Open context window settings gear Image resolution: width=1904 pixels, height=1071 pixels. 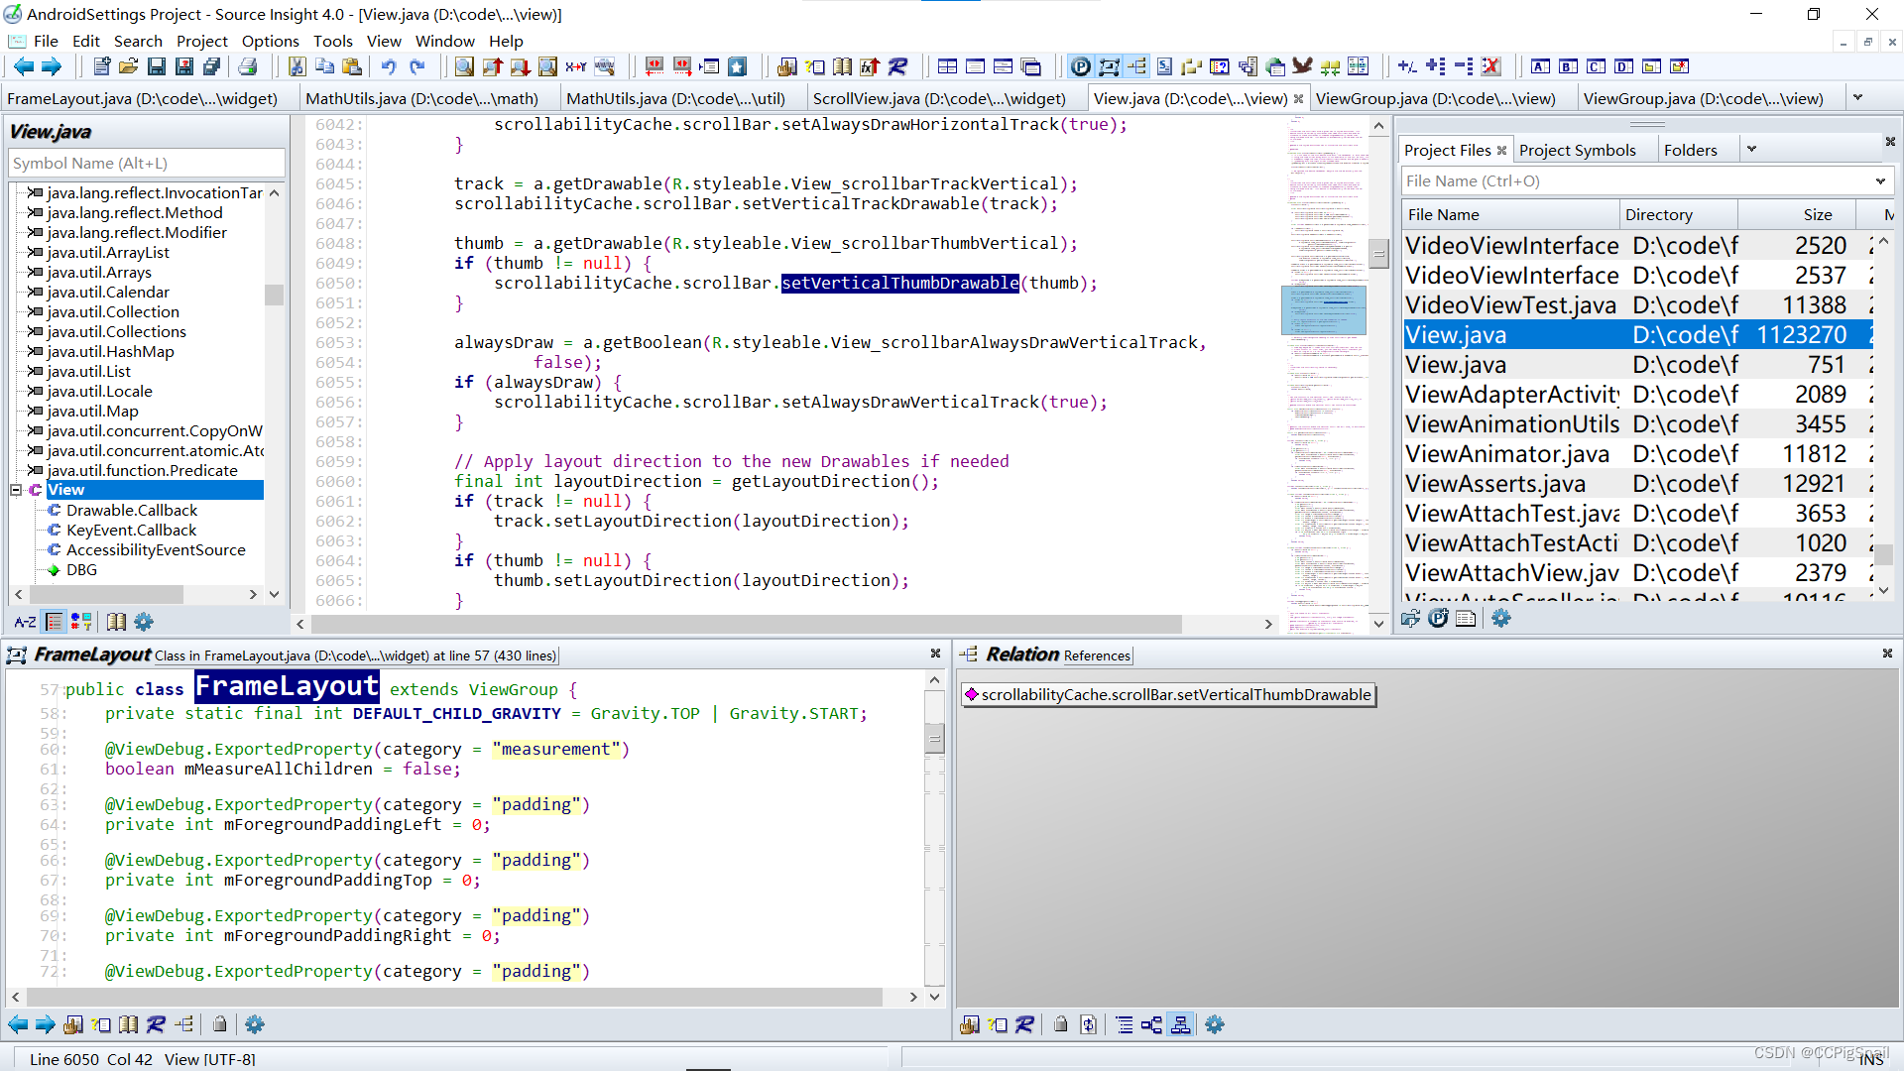255,1024
